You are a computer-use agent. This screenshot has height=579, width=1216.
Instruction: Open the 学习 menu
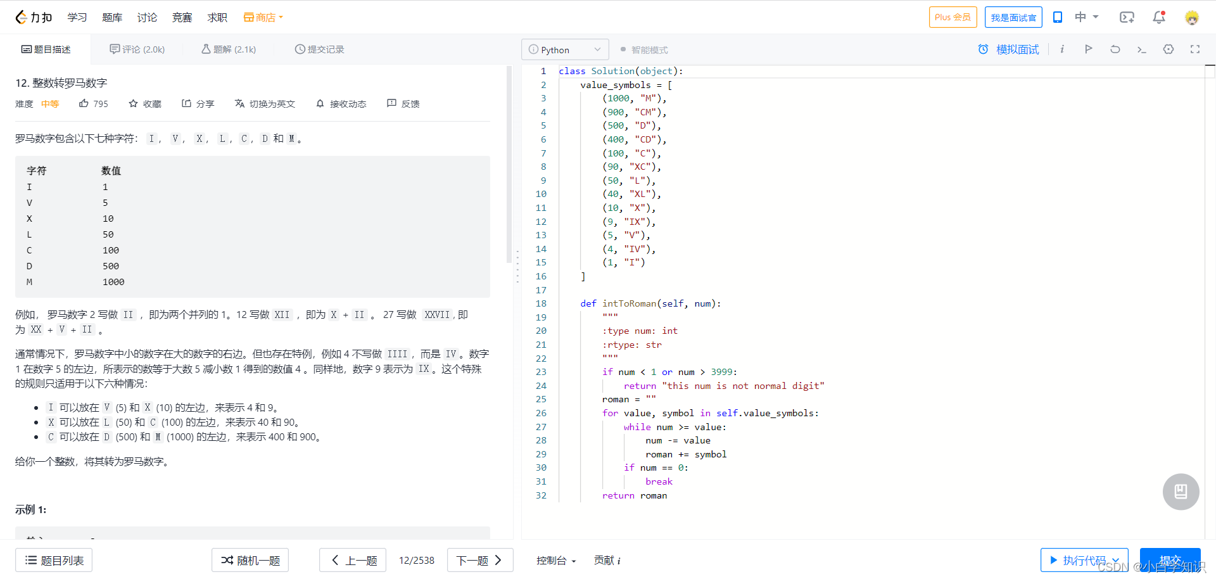coord(77,17)
